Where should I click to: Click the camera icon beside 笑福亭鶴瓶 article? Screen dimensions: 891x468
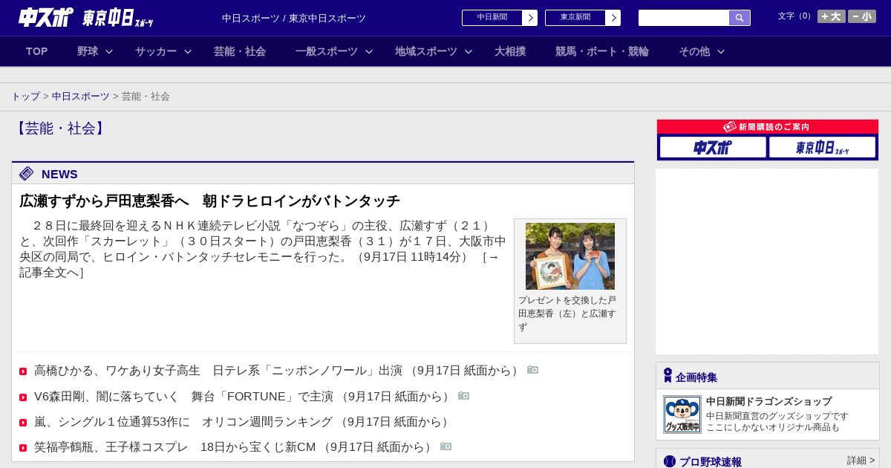coord(446,446)
